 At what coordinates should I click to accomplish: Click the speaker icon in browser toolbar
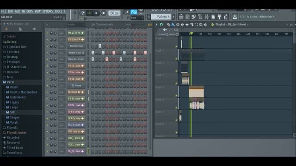click(x=34, y=29)
